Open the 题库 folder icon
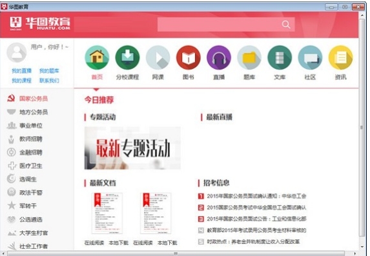 click(249, 57)
